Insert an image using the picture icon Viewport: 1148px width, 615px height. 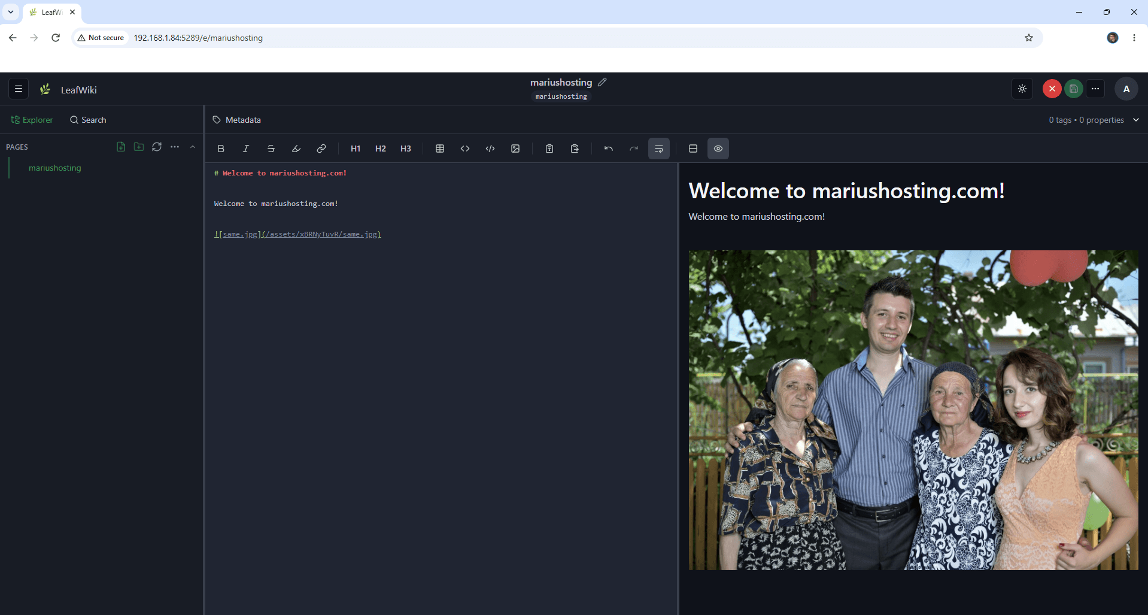(515, 149)
